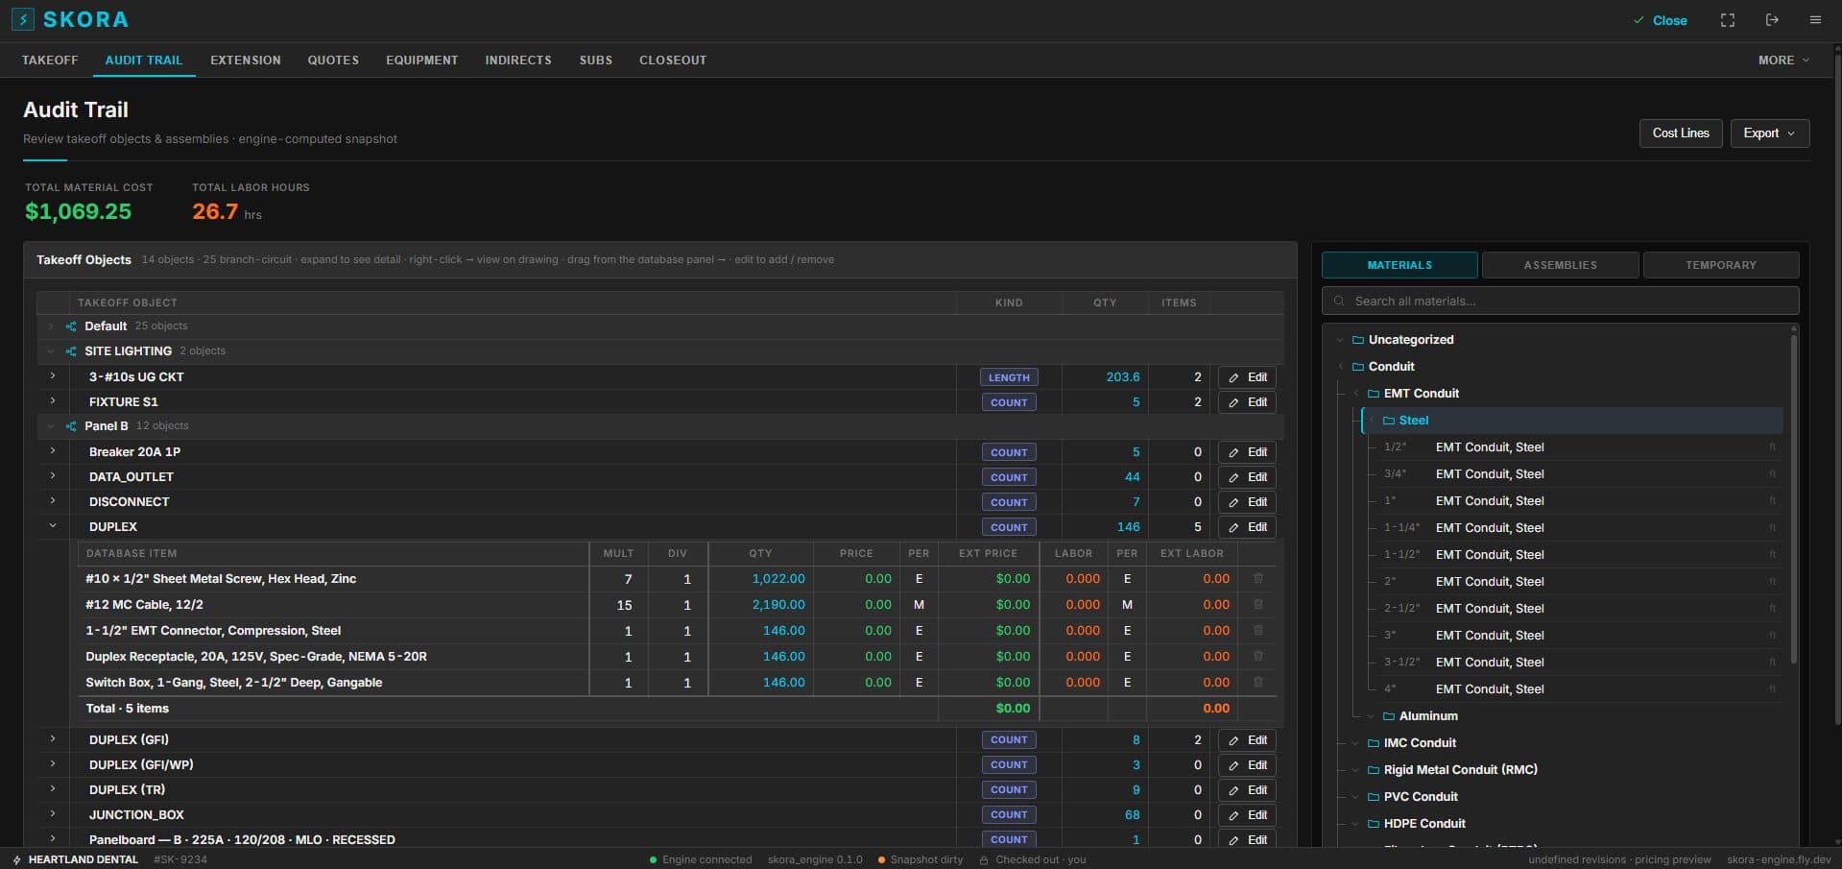Open the QUOTES tab
This screenshot has height=869, width=1842.
[333, 60]
